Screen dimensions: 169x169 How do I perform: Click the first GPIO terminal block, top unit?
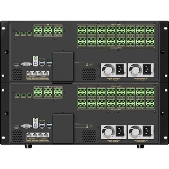pyautogui.click(x=38, y=30)
